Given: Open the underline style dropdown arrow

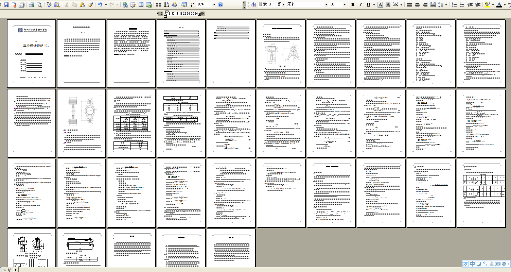Looking at the screenshot, I should 374,5.
